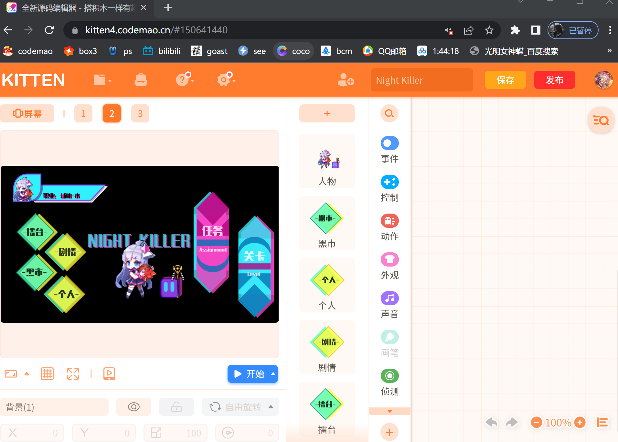
Task: Zoom in the workspace
Action: 580,422
